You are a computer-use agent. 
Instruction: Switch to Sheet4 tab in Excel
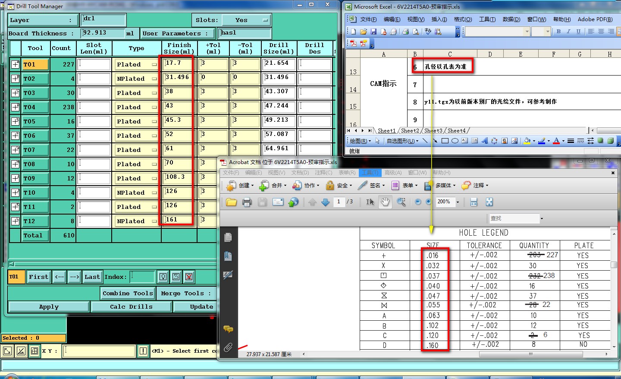pos(456,130)
